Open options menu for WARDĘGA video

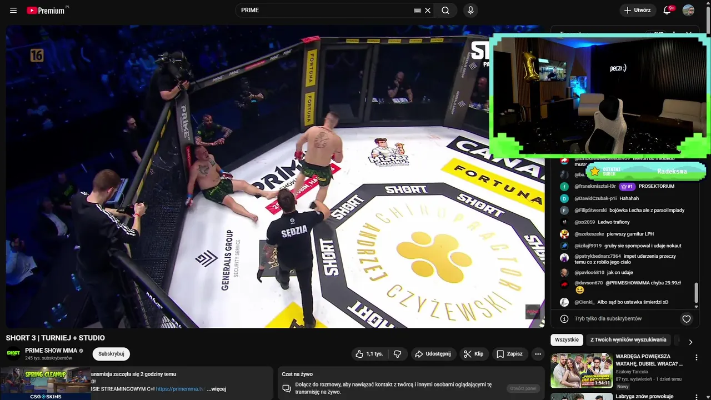696,358
